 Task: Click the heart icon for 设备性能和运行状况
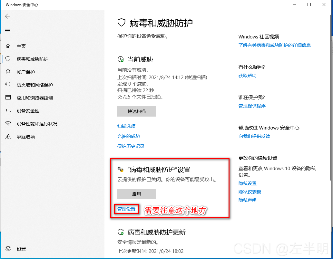[x=8, y=123]
